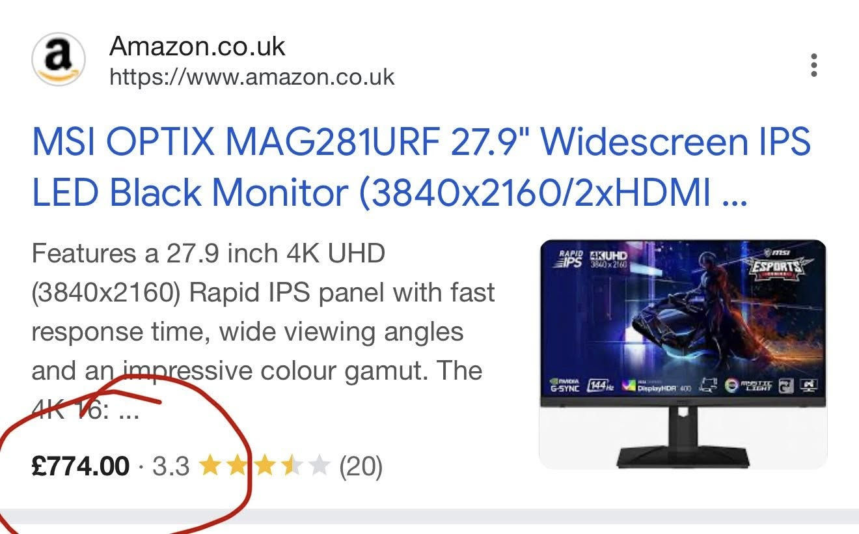Viewport: 859px width, 534px height.
Task: Click the Rapid IPS badge on monitor image
Action: pyautogui.click(x=569, y=257)
